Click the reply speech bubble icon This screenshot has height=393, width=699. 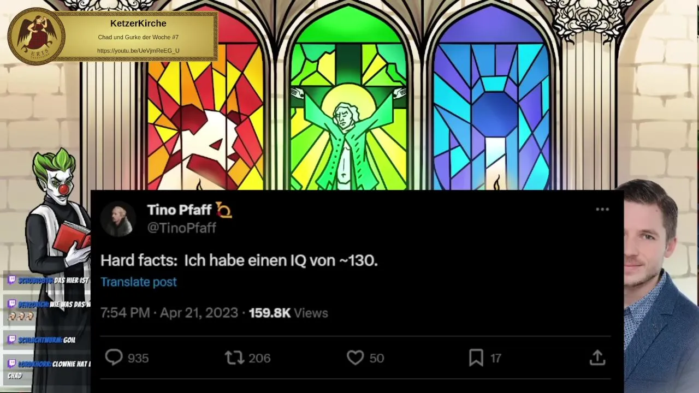114,358
